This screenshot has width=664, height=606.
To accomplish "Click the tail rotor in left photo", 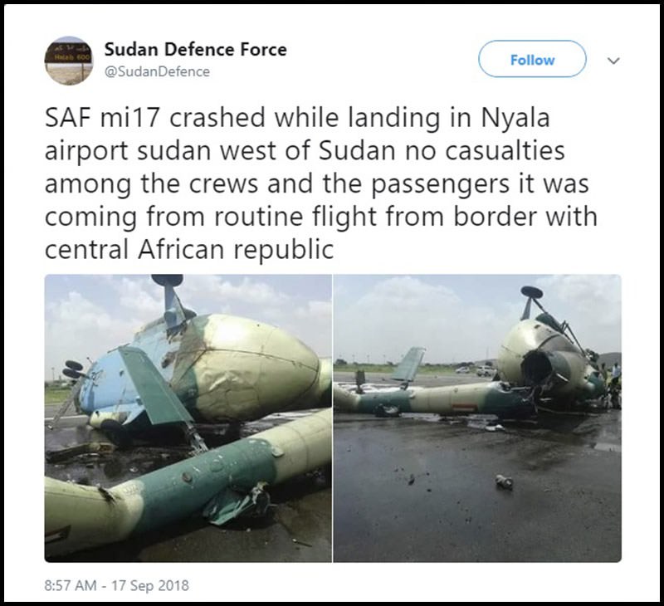I will (x=73, y=371).
